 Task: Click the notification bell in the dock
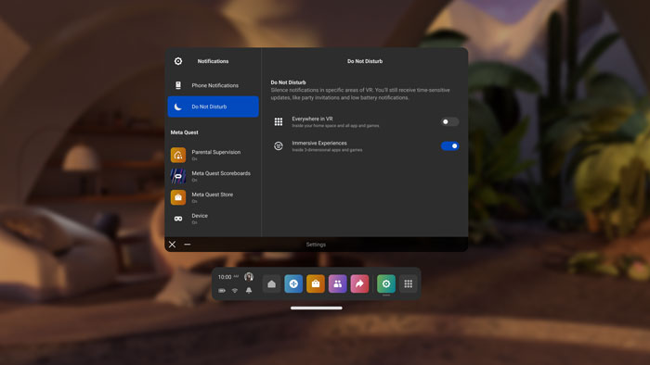point(249,291)
